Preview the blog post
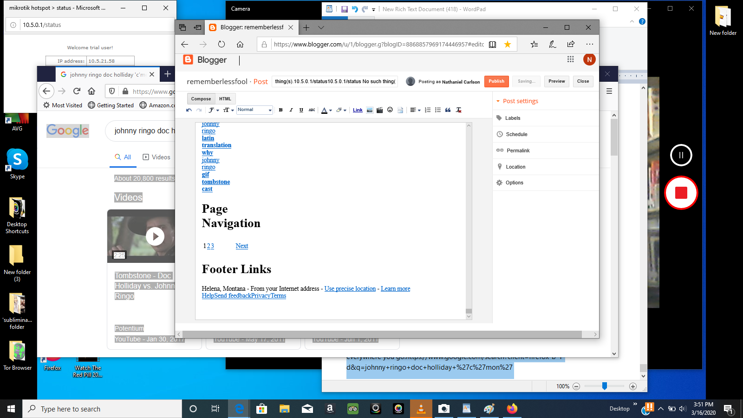743x418 pixels. coord(557,81)
